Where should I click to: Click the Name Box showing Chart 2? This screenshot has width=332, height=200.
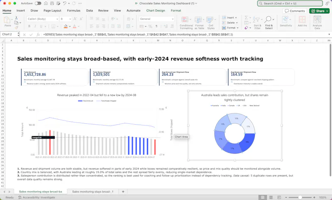click(x=10, y=34)
